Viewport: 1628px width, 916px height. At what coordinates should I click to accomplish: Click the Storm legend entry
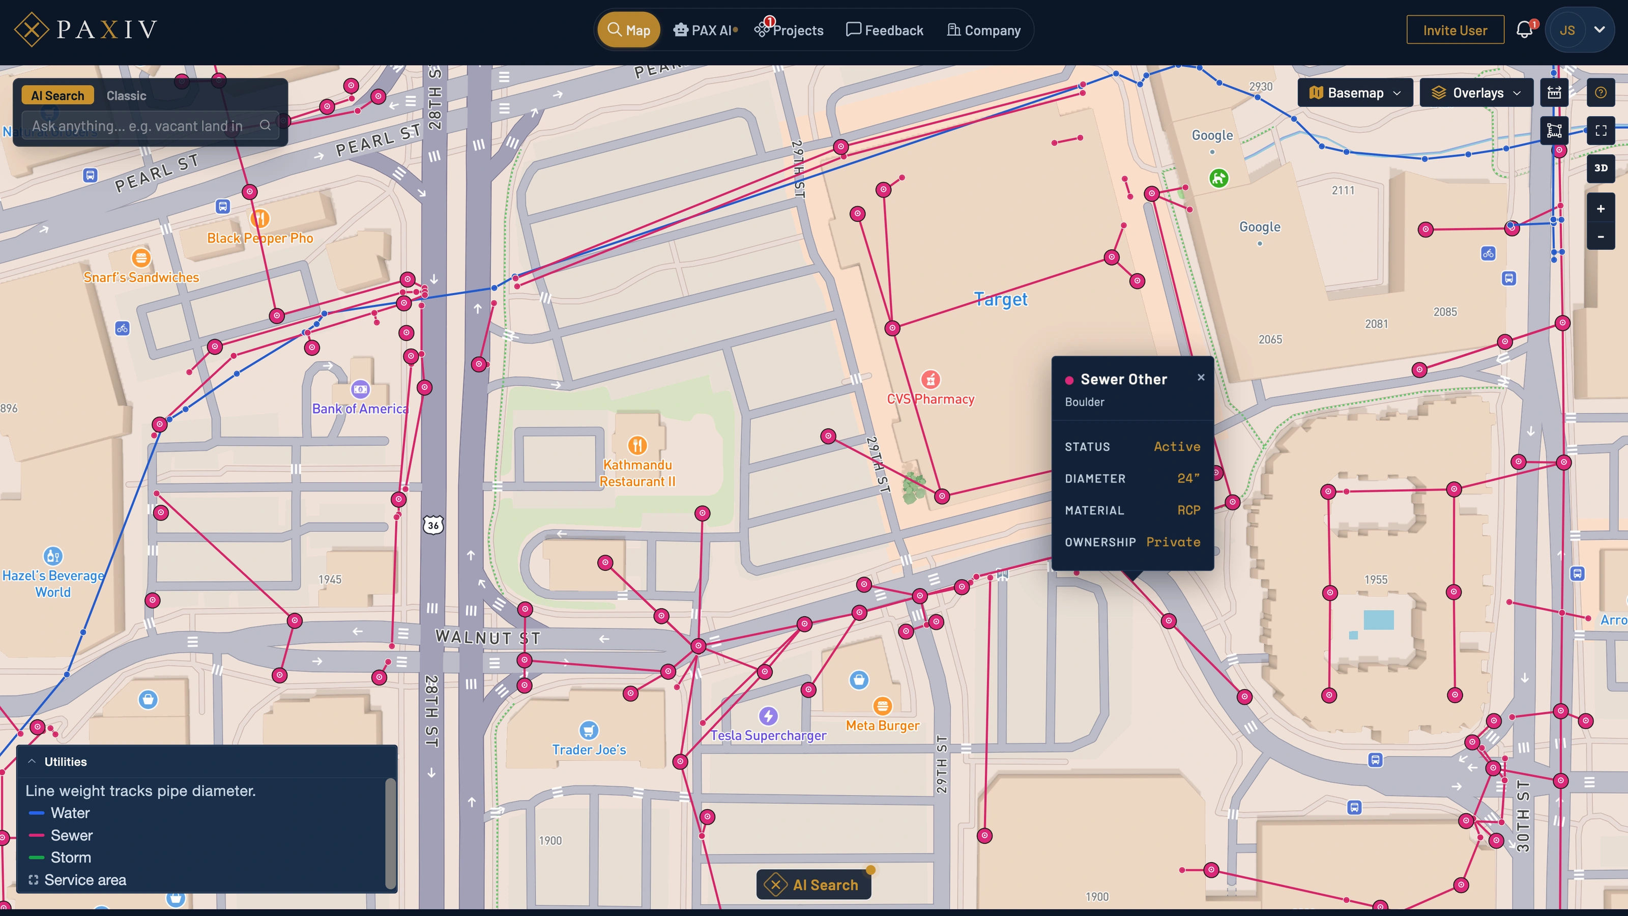point(60,857)
